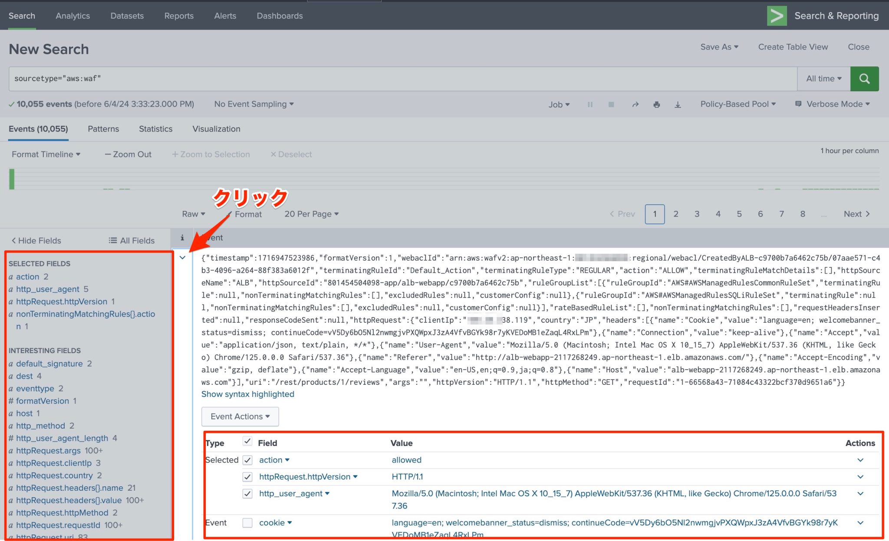Image resolution: width=889 pixels, height=541 pixels.
Task: Export the search results
Action: point(678,104)
